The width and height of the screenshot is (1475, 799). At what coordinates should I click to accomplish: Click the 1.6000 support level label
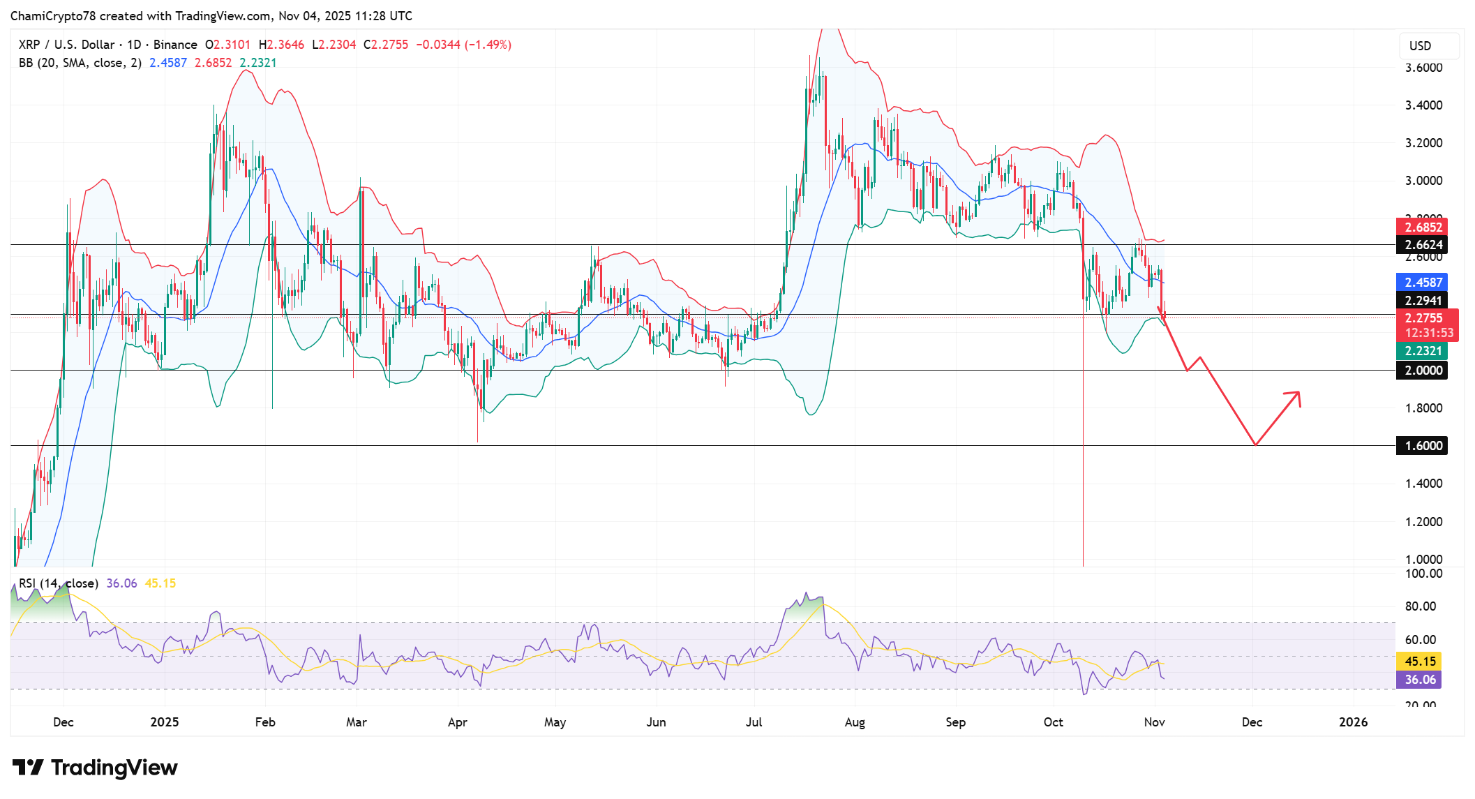pyautogui.click(x=1423, y=445)
